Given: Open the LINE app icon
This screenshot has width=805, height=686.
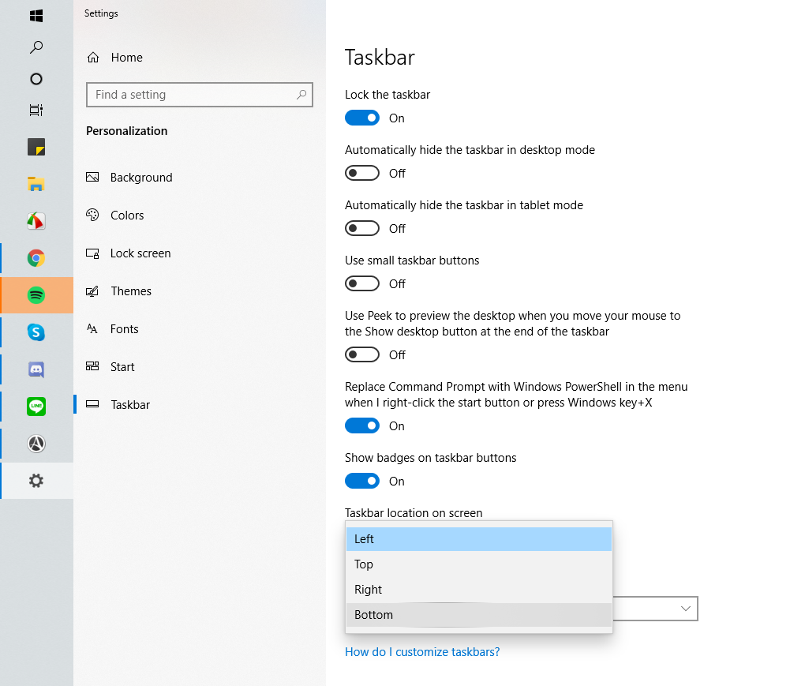Looking at the screenshot, I should (36, 407).
